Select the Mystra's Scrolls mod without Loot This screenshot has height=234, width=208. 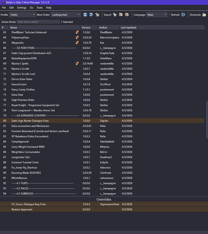(102, 69)
